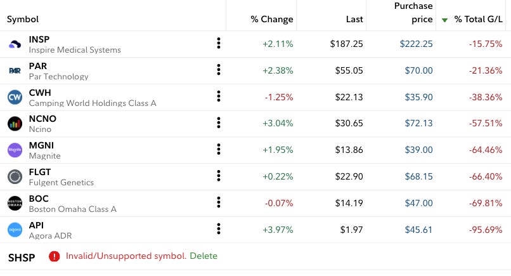This screenshot has width=511, height=276.
Task: Sort by the Symbol column header
Action: click(23, 20)
